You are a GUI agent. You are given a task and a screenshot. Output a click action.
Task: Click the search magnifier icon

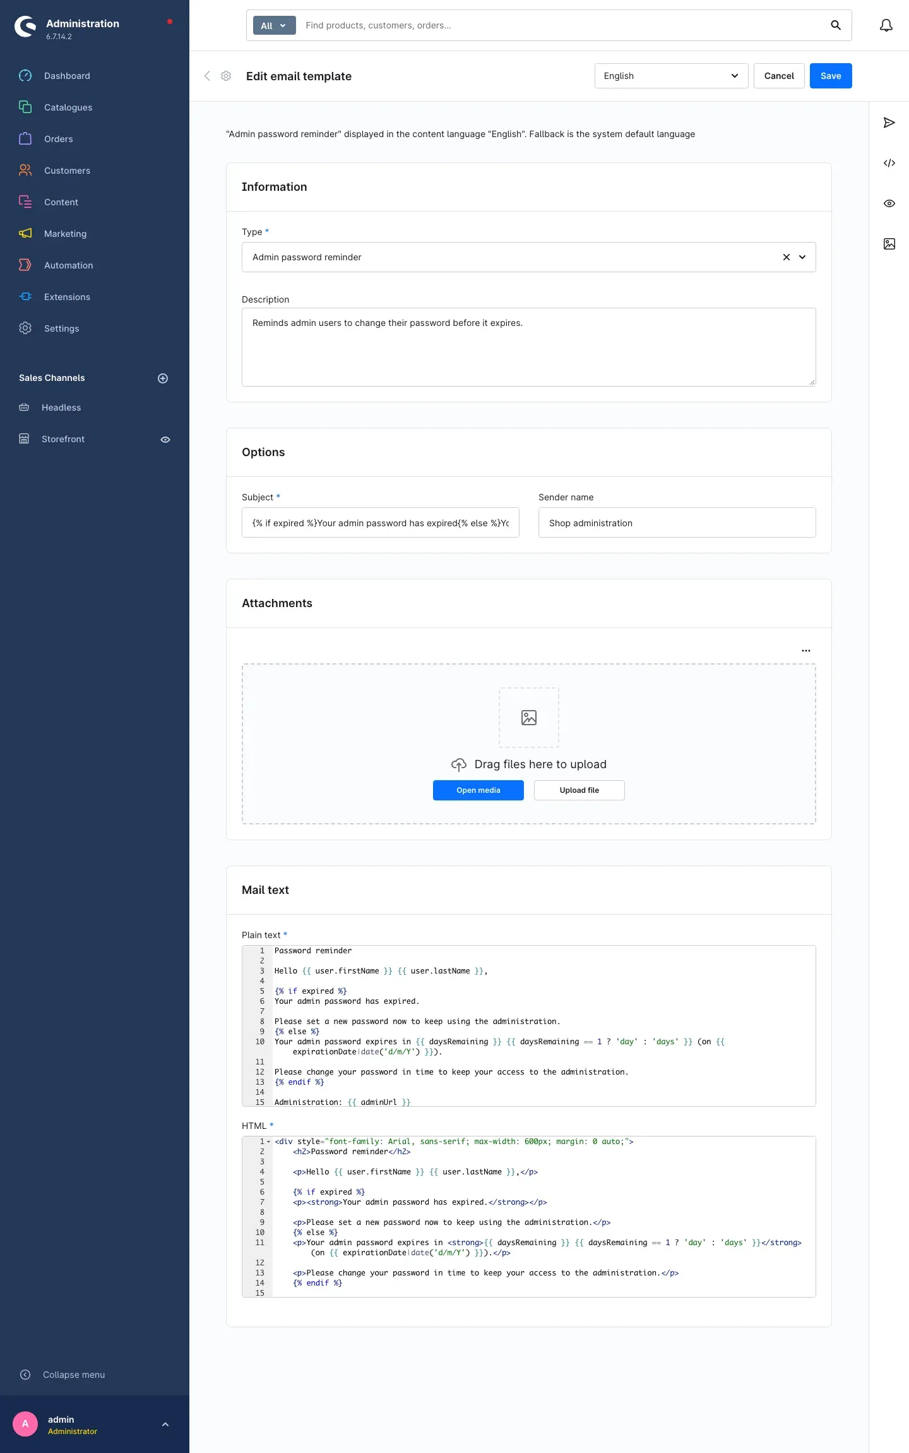click(836, 25)
